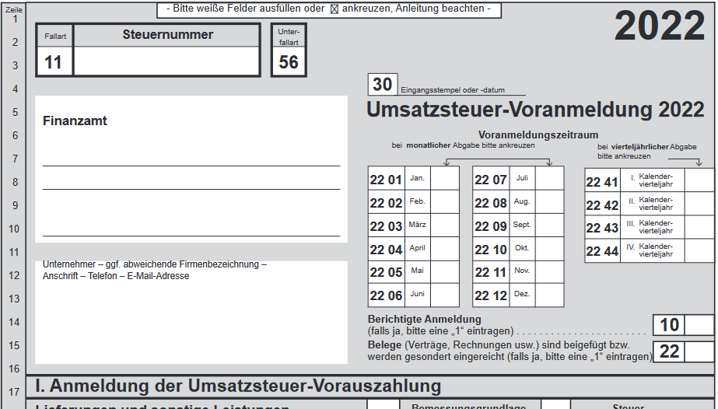Click the Berichtigte Anmeldung label
Image resolution: width=718 pixels, height=409 pixels.
(x=425, y=319)
